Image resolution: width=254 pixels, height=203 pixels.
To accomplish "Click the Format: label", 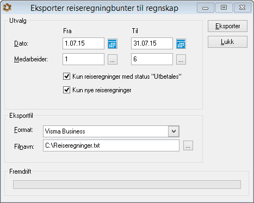I will pos(23,130).
